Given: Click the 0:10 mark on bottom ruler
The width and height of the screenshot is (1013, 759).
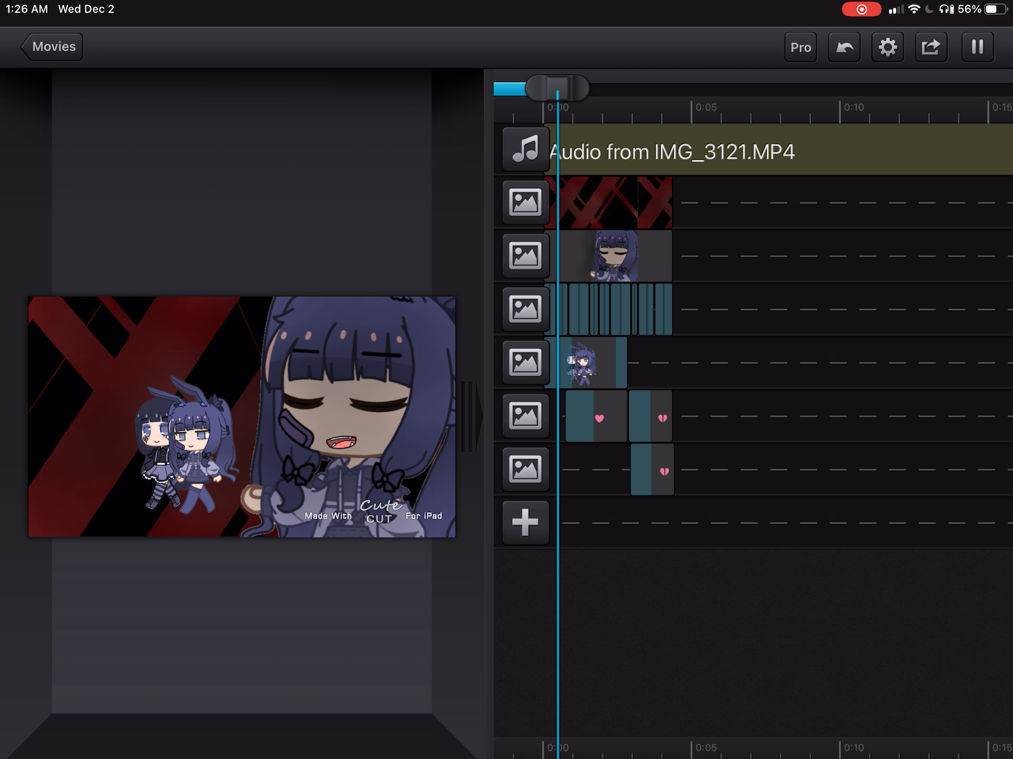Looking at the screenshot, I should point(853,747).
